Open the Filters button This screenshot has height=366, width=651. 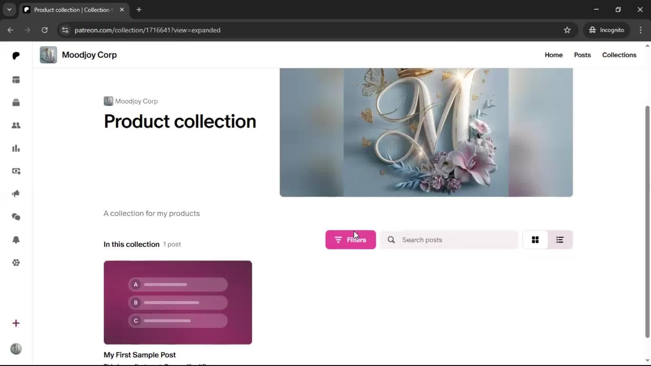pos(351,240)
